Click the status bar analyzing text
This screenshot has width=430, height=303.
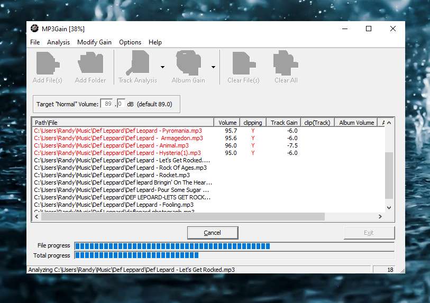click(x=132, y=270)
